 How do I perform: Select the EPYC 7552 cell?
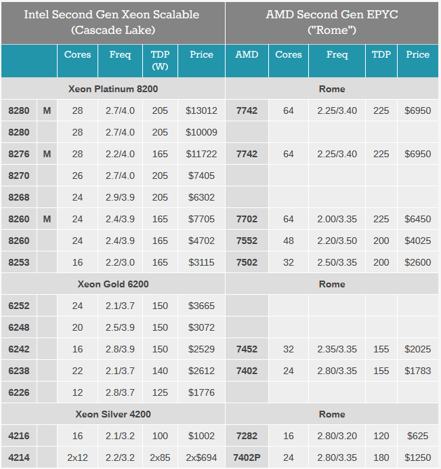[x=247, y=241]
